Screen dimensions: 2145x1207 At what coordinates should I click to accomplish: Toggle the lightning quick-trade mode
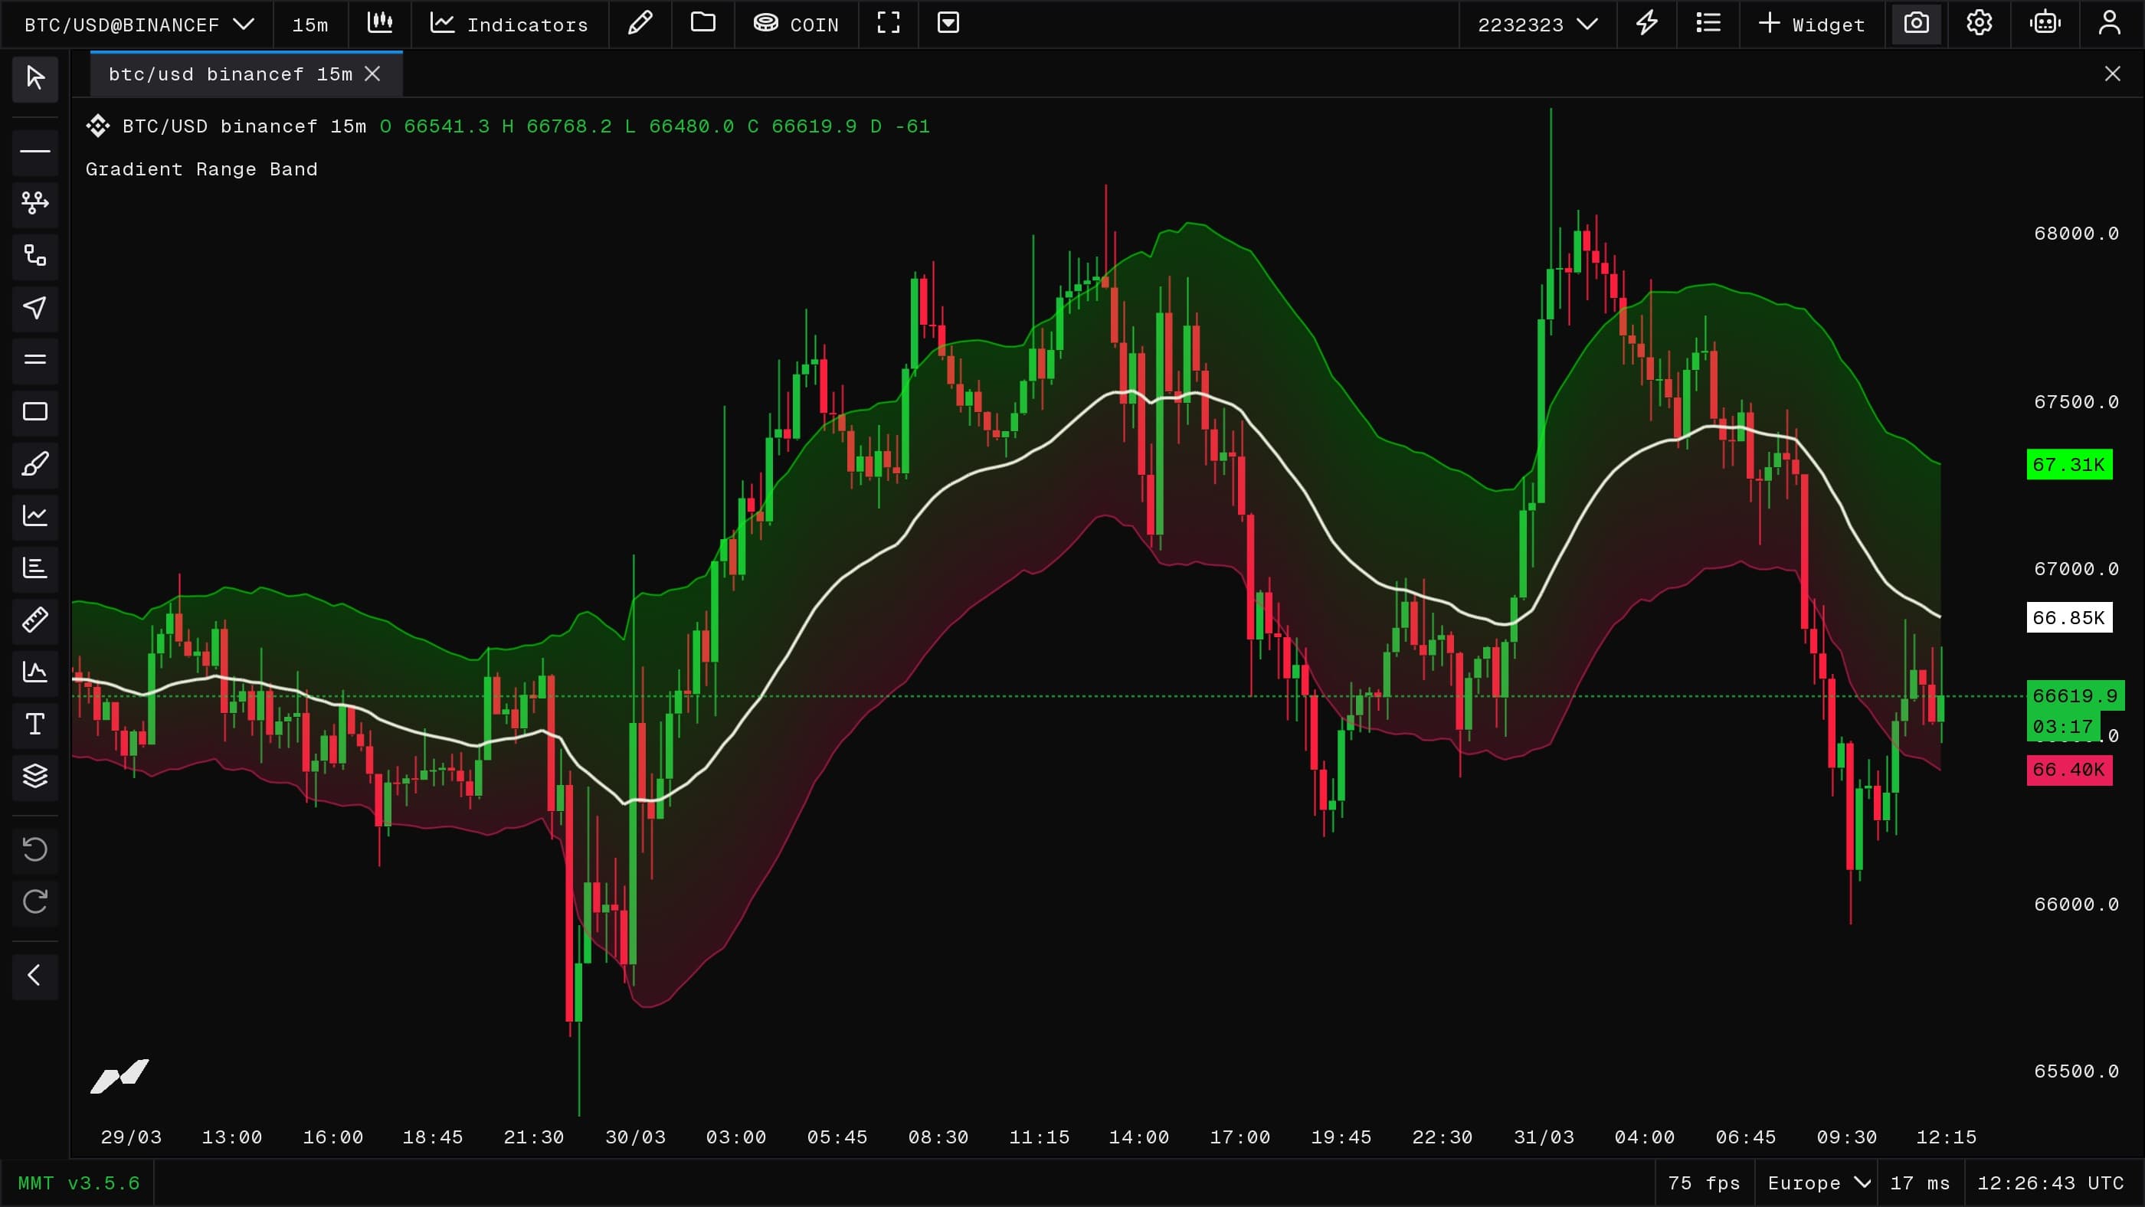coord(1646,23)
